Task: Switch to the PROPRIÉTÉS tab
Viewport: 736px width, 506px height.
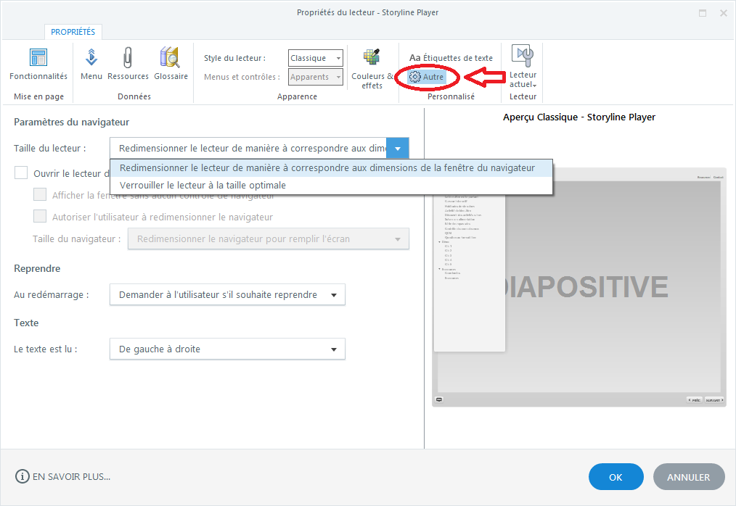Action: (x=73, y=32)
